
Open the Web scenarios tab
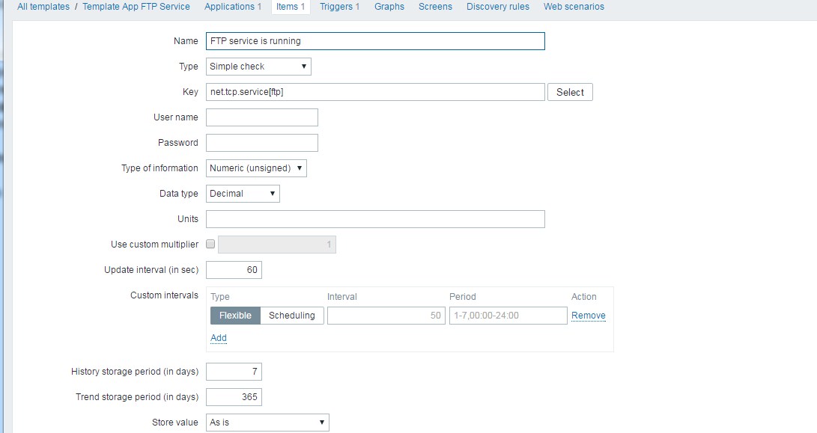tap(574, 7)
